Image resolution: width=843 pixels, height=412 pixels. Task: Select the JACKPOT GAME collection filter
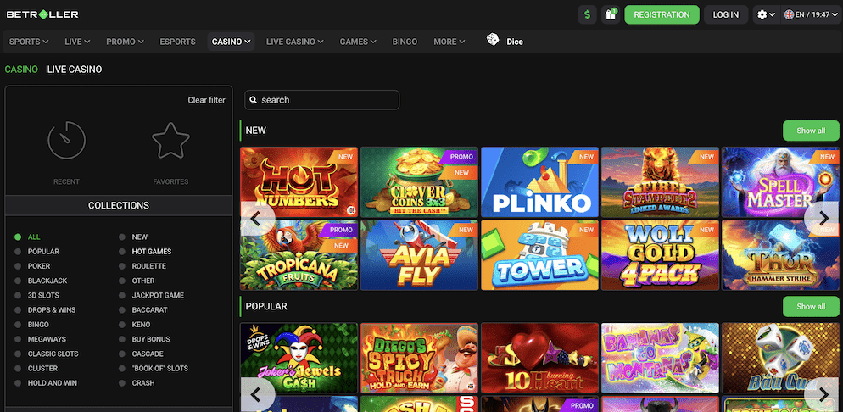pos(152,296)
